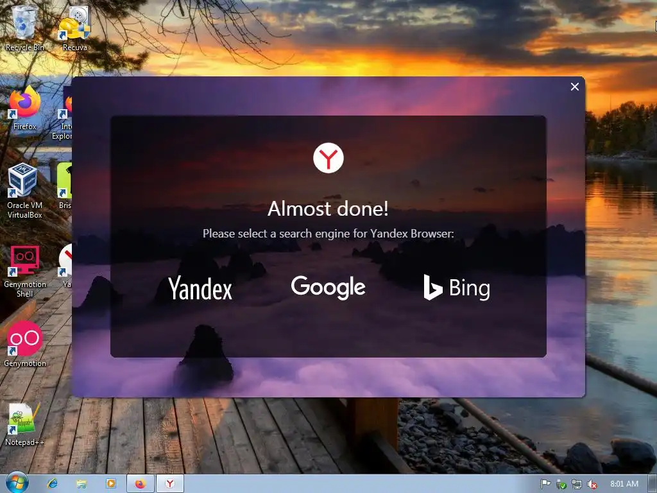Open Windows Explorer from the taskbar
Screen dimensions: 657x493
coord(81,484)
